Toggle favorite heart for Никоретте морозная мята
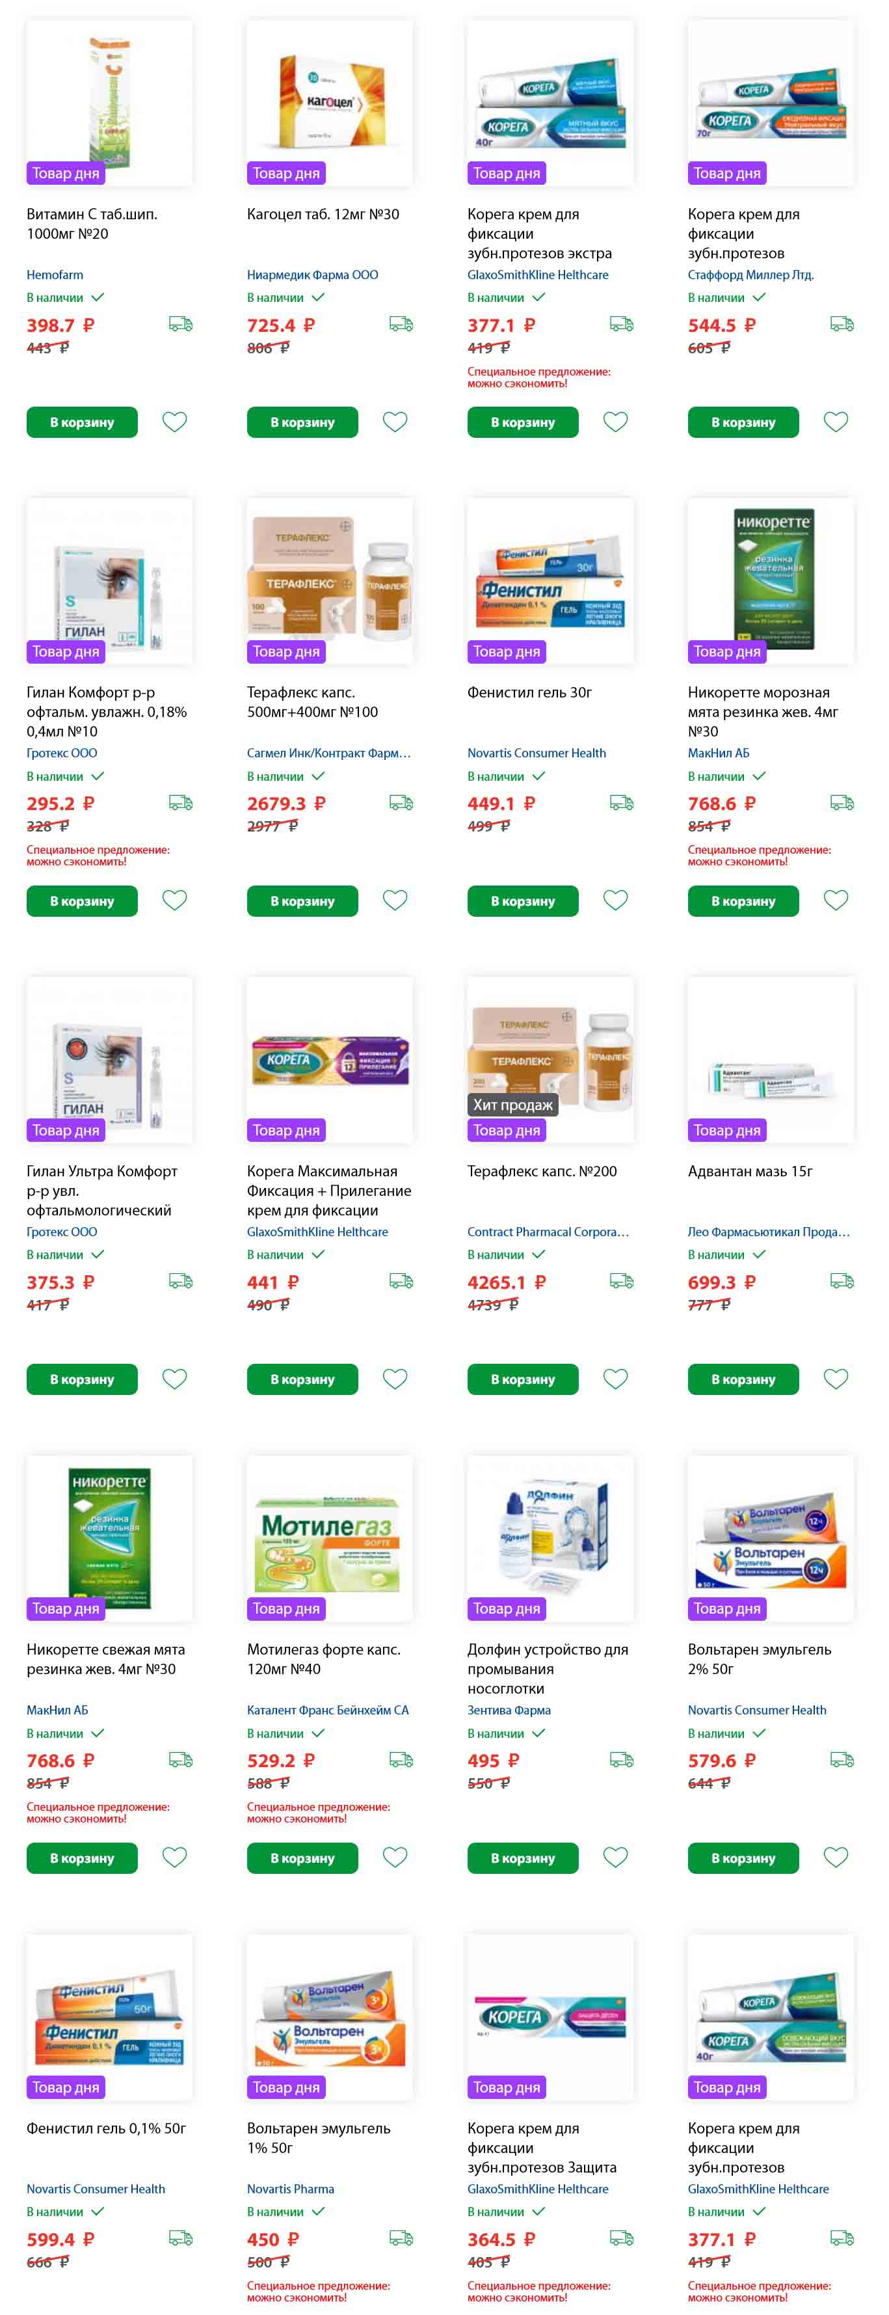The width and height of the screenshot is (889, 2315). 836,900
